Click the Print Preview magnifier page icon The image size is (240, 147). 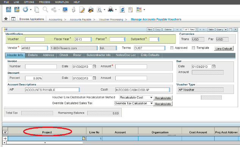pos(99,9)
